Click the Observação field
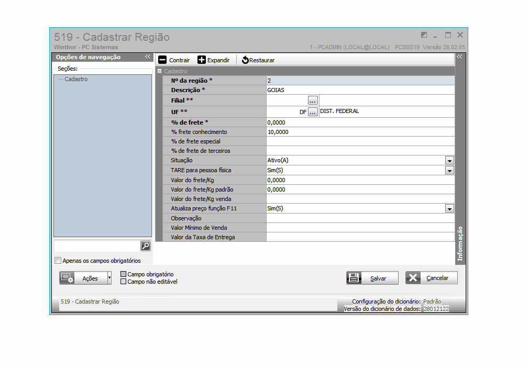528x369 pixels. click(x=360, y=218)
